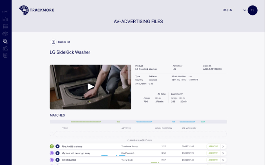The width and height of the screenshot is (265, 165).
Task: Expand the user account chevron
Action: pos(244,10)
